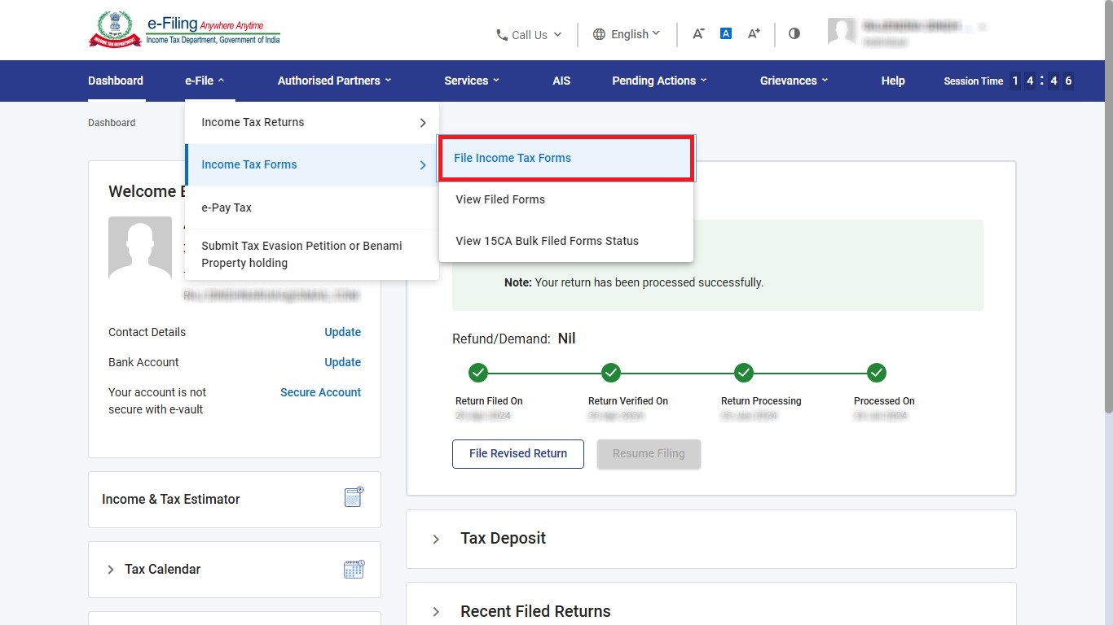Expand the Tax Deposit section
This screenshot has width=1113, height=625.
(436, 539)
